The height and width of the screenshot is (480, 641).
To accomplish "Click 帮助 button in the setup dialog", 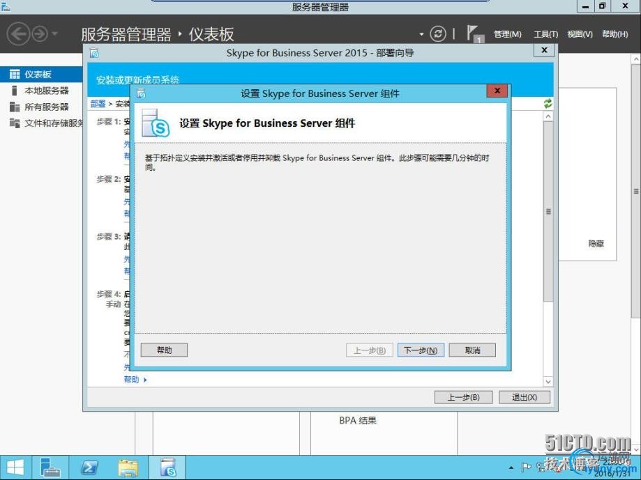I will [x=164, y=350].
